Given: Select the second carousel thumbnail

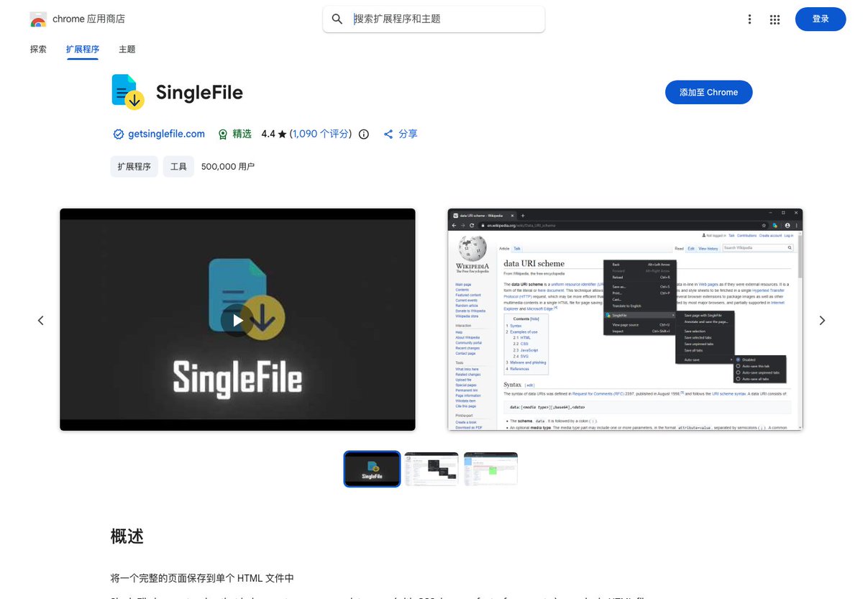Looking at the screenshot, I should click(x=431, y=469).
